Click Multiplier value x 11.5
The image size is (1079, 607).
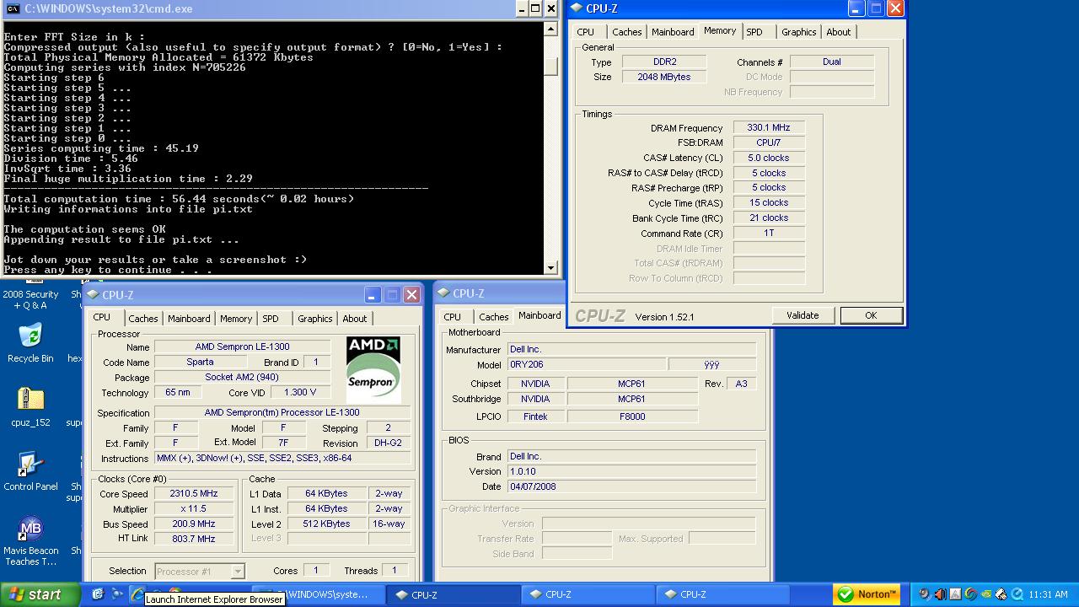click(x=194, y=509)
